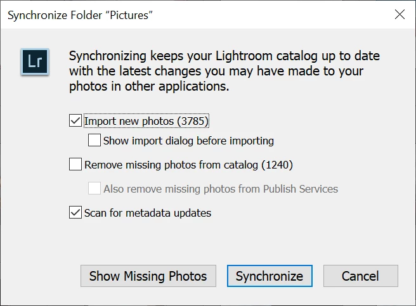Viewport: 416px width, 306px height.
Task: Click the greyed-out Publish Services label text
Action: (x=221, y=188)
